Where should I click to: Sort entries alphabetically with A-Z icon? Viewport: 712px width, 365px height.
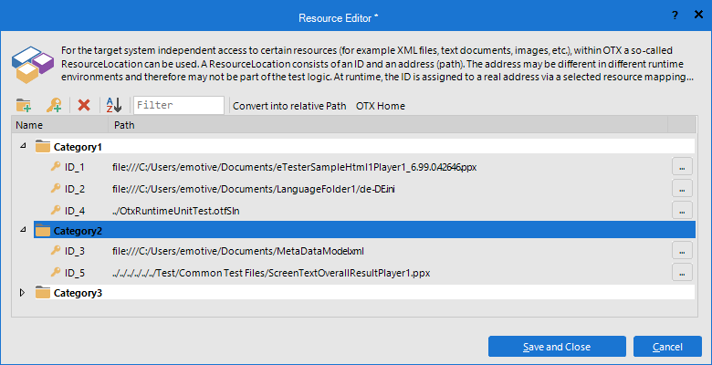click(114, 105)
